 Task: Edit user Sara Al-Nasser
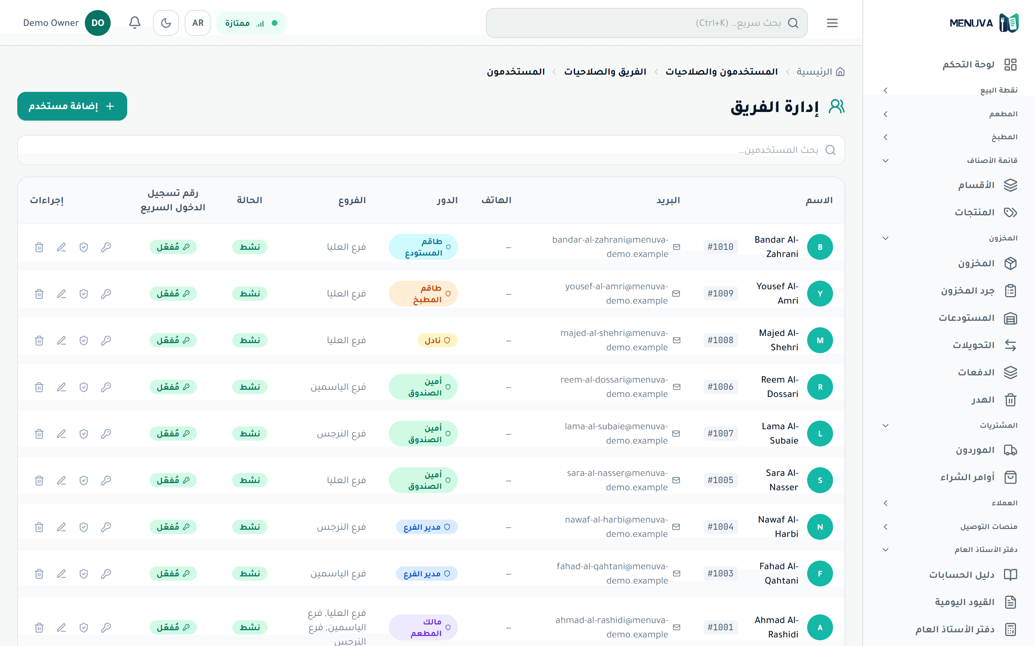[61, 480]
